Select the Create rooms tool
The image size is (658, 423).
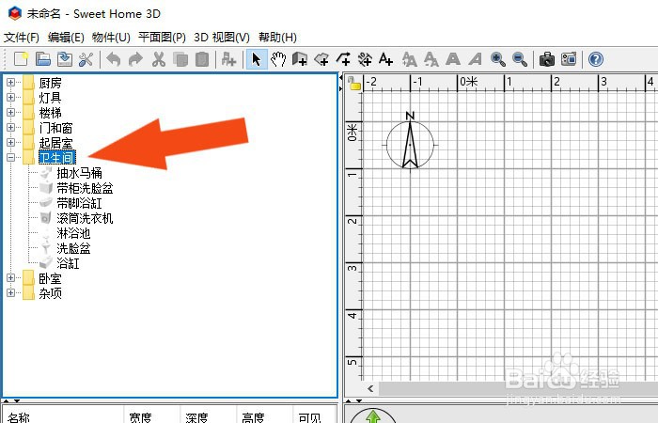pos(321,59)
